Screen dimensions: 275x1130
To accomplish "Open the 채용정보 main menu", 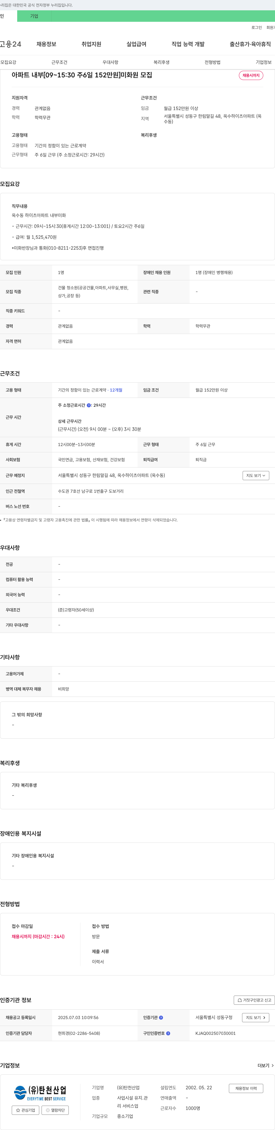I will tap(46, 44).
